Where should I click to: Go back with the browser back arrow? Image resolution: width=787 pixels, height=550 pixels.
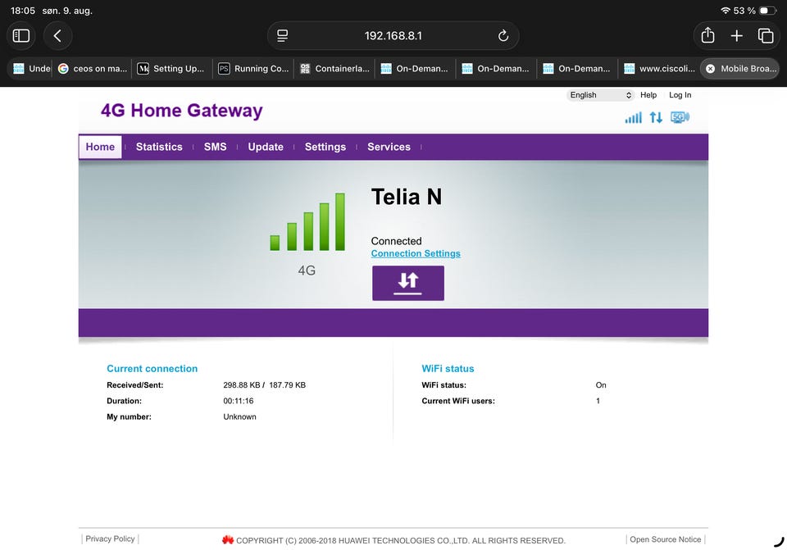pos(57,35)
